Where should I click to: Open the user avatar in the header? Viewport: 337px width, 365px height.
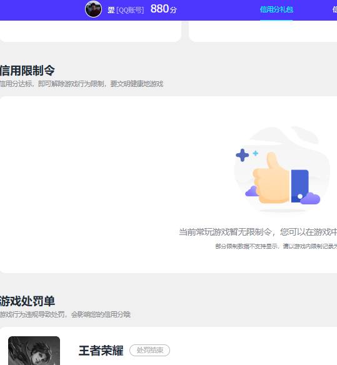(93, 9)
